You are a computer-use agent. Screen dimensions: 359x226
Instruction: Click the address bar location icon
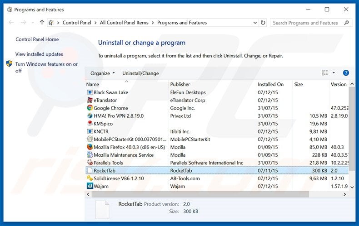point(51,23)
